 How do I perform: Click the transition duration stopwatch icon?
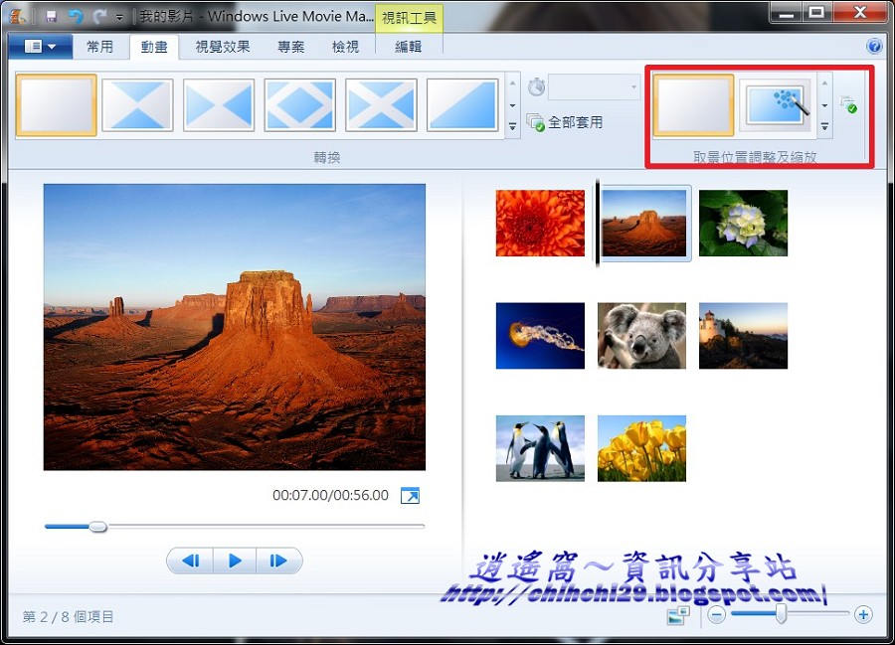click(535, 87)
